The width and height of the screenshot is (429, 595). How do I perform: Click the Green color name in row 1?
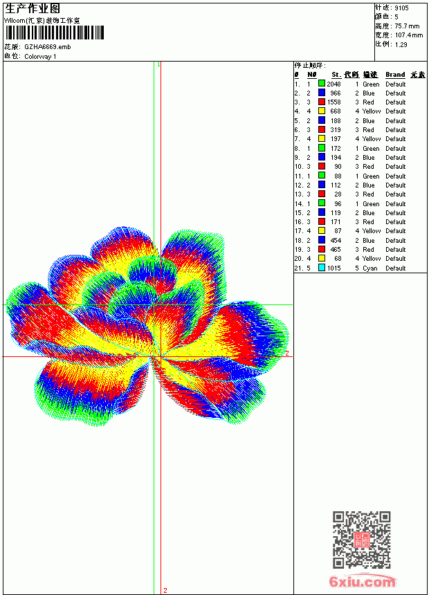pos(371,84)
